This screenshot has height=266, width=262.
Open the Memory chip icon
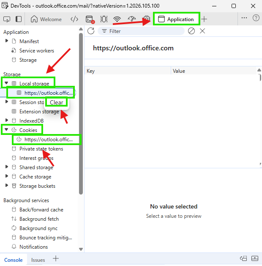coord(147,19)
